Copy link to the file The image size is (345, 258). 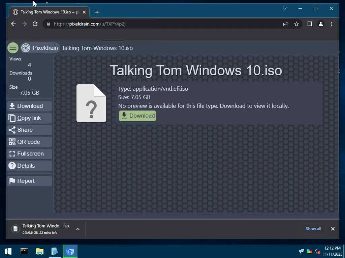tap(30, 118)
